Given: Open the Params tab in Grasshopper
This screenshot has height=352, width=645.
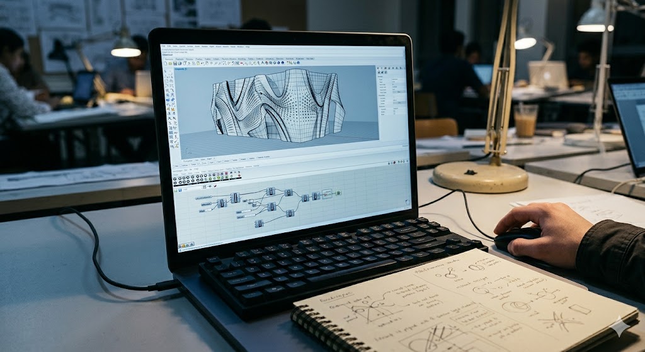Looking at the screenshot, I should coord(176,175).
